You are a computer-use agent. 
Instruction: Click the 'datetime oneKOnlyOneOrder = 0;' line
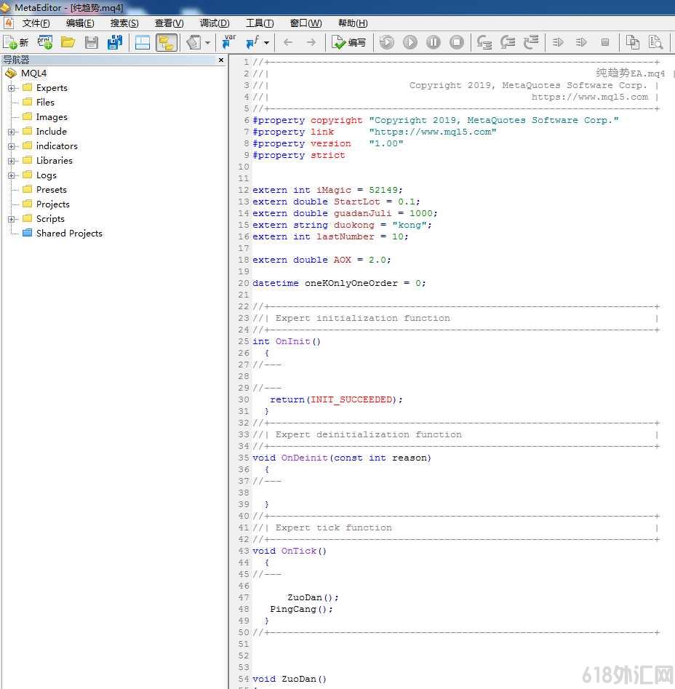pyautogui.click(x=339, y=283)
